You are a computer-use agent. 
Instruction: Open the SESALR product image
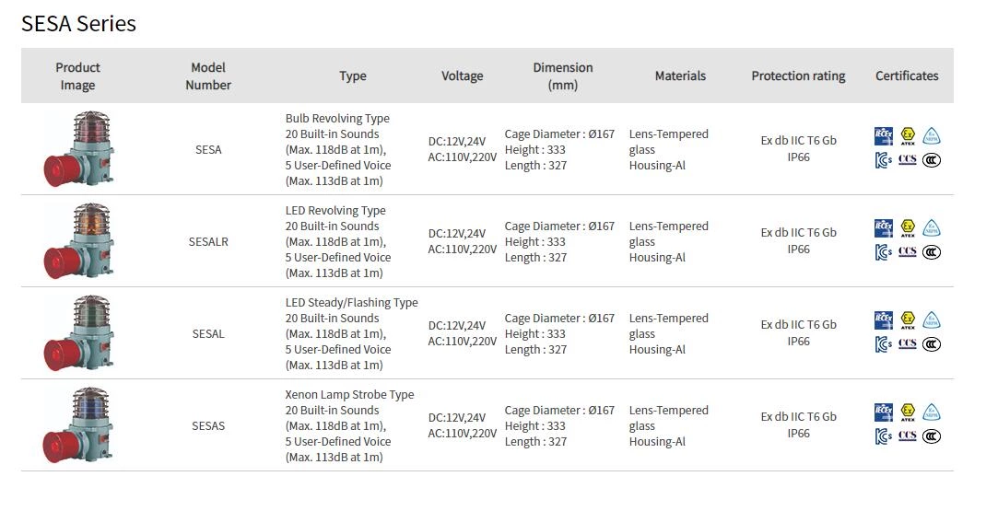78,241
